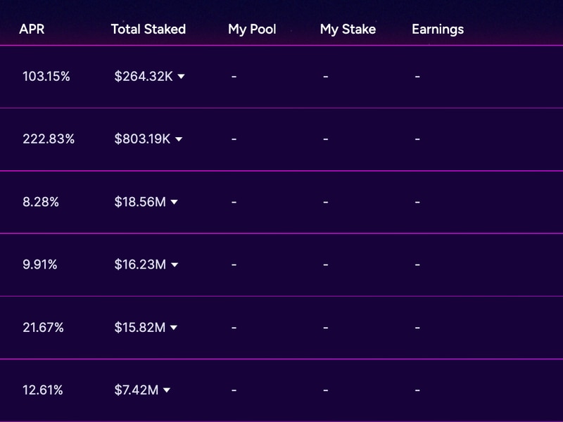Expand the $18.56M total staked dropdown arrow
Screen dimensions: 563x422
coord(175,203)
